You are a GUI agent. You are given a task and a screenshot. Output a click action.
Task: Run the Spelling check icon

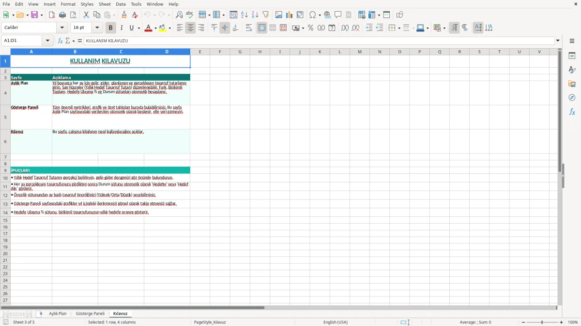tap(190, 15)
